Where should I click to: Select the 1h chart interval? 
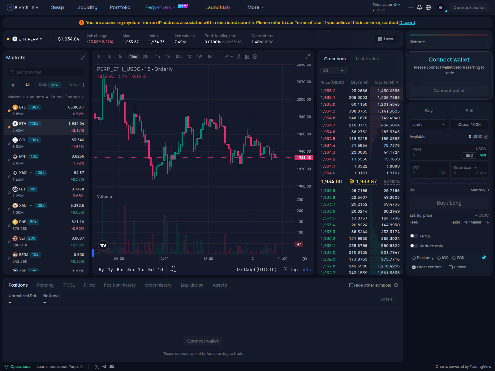pos(158,57)
